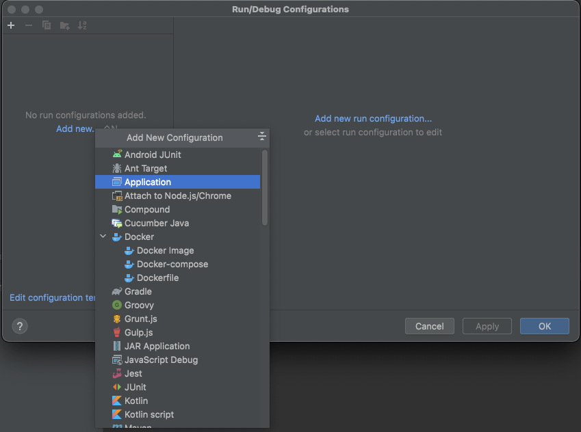Click the Application window icon
The width and height of the screenshot is (581, 432).
point(117,182)
